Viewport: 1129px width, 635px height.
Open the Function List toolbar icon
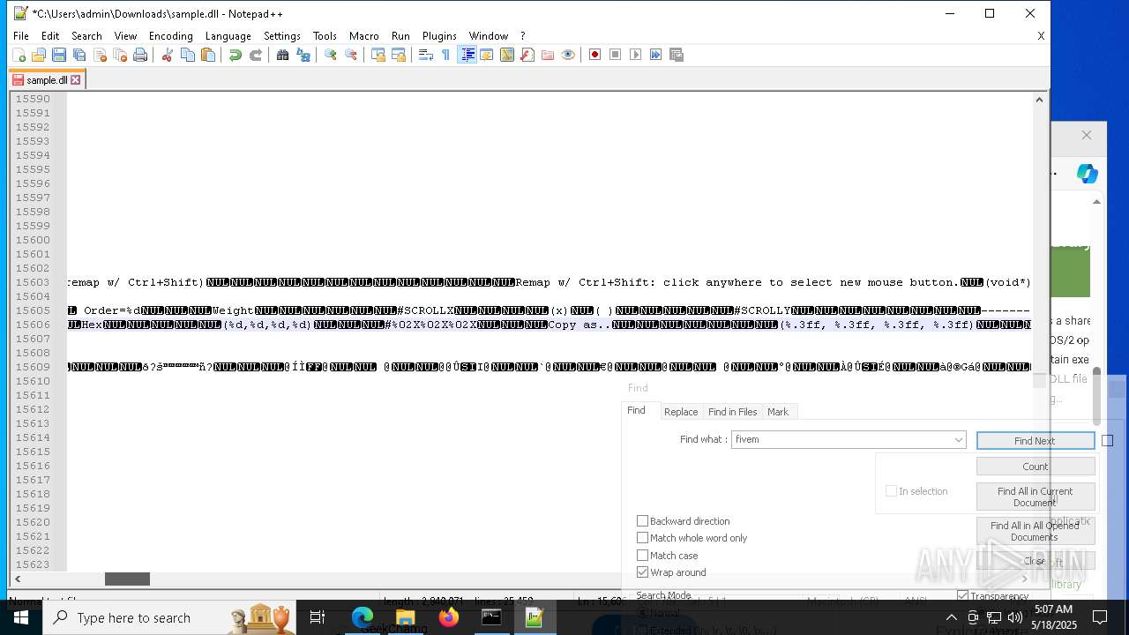(x=527, y=55)
